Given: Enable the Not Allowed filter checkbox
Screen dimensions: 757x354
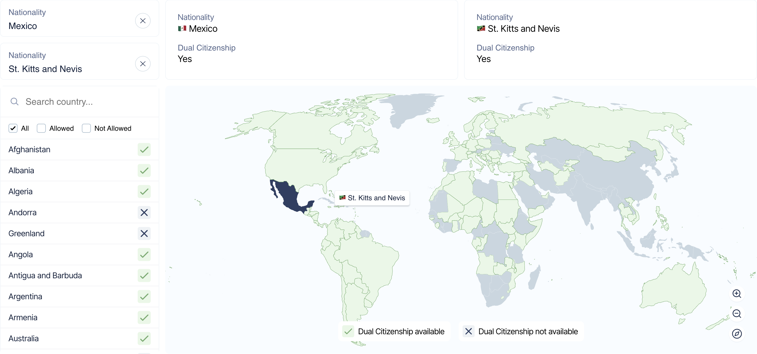Looking at the screenshot, I should pos(86,128).
